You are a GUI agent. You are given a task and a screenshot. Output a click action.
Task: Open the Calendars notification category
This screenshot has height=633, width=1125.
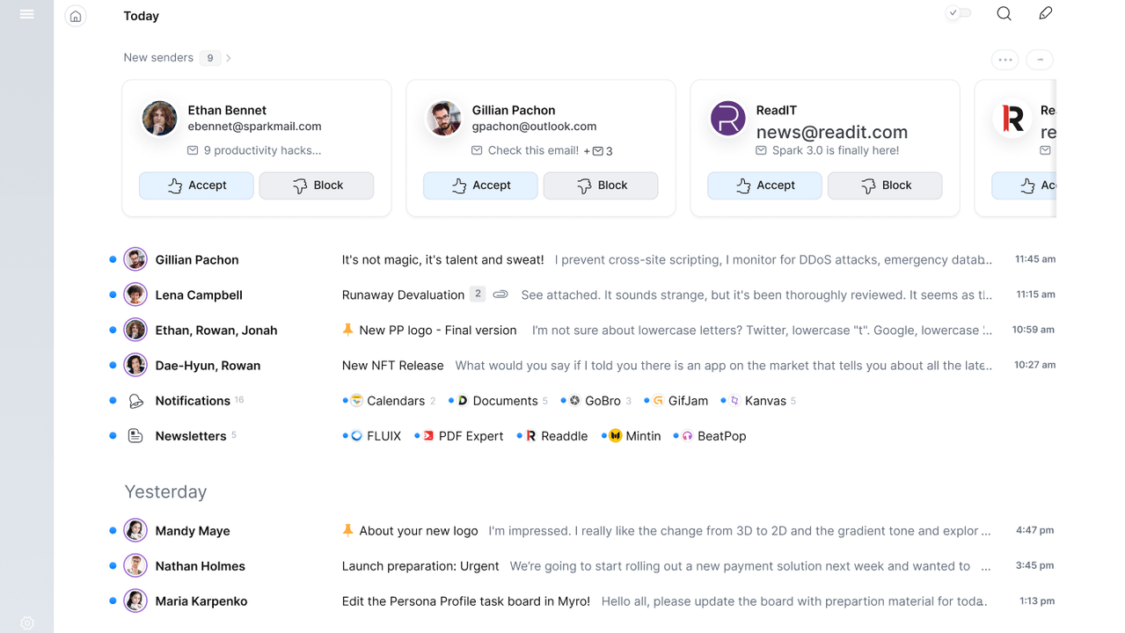(395, 401)
